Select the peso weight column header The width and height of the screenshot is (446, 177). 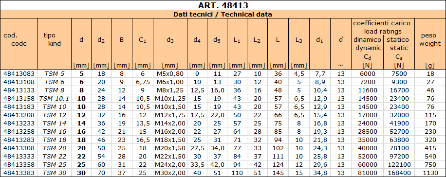click(x=430, y=40)
